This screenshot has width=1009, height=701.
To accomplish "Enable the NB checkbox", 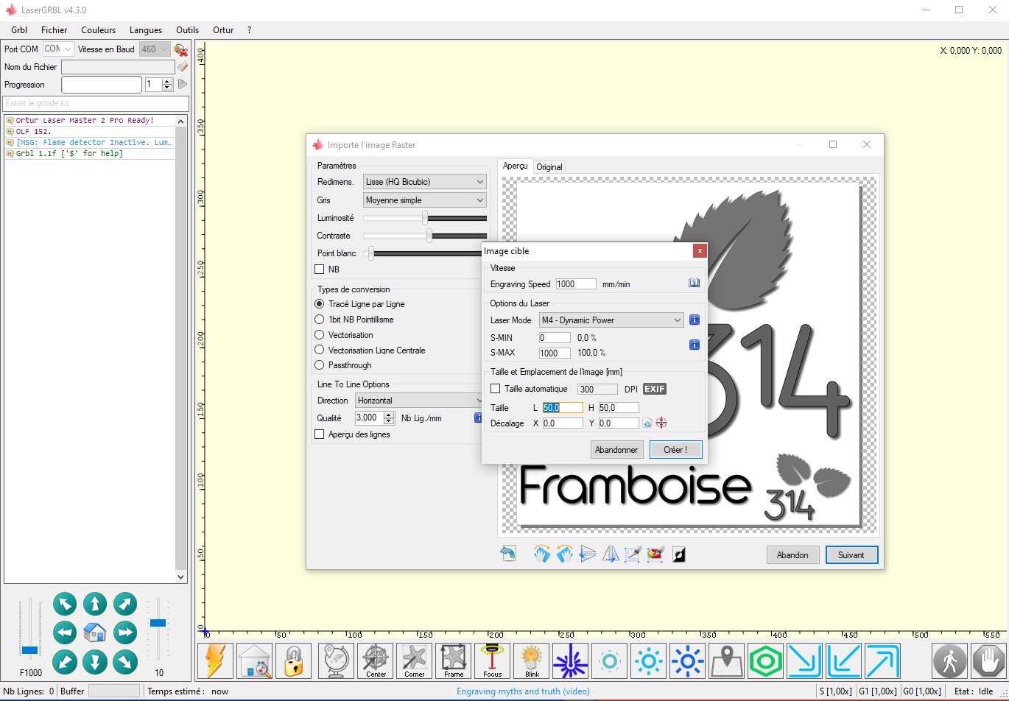I will (320, 270).
